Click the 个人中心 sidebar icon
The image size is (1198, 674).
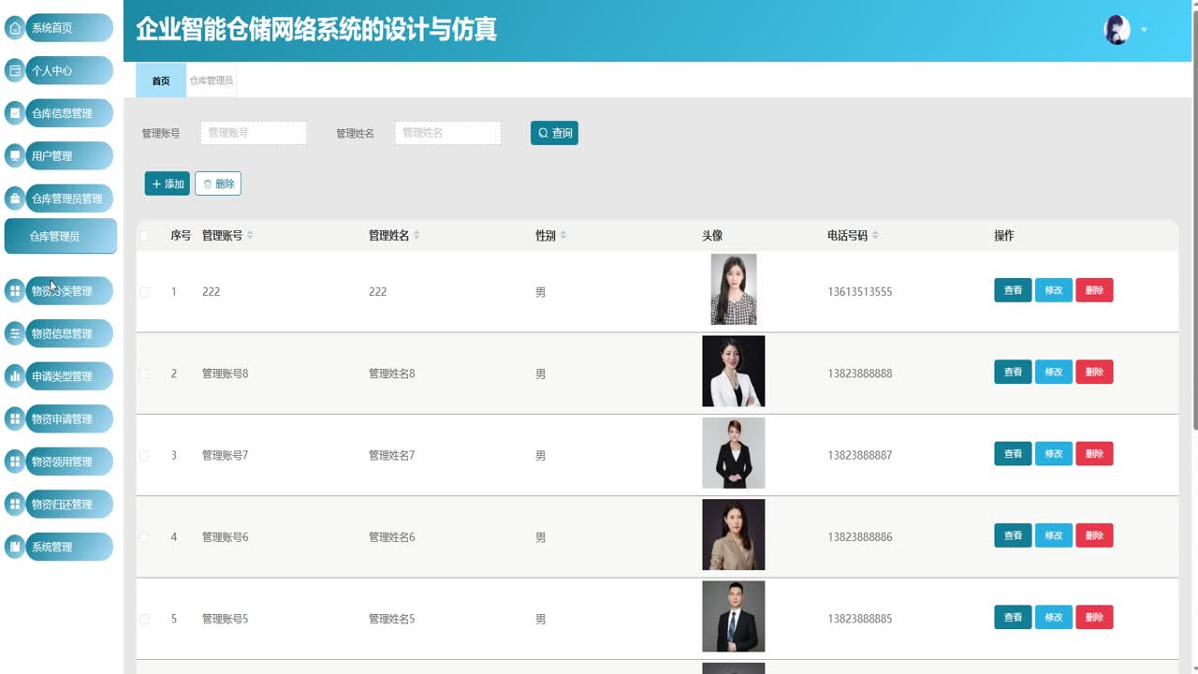(15, 70)
